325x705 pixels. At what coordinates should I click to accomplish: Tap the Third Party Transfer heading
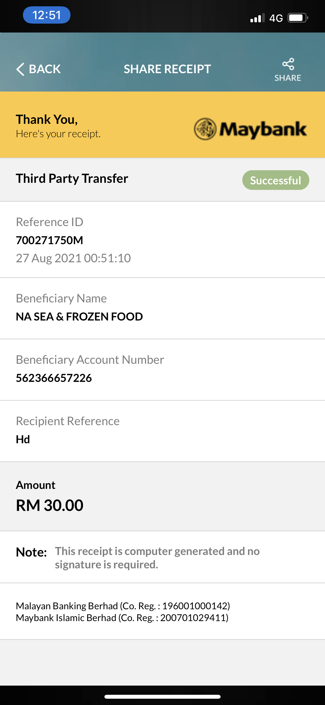pos(72,178)
